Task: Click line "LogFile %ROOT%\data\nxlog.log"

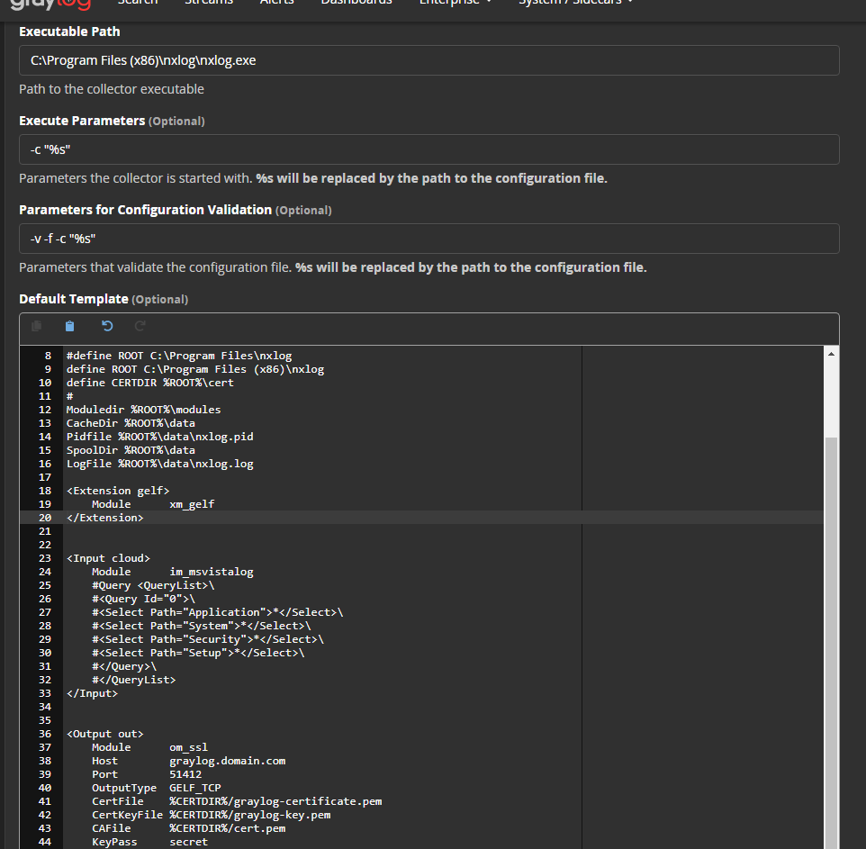Action: [x=159, y=464]
